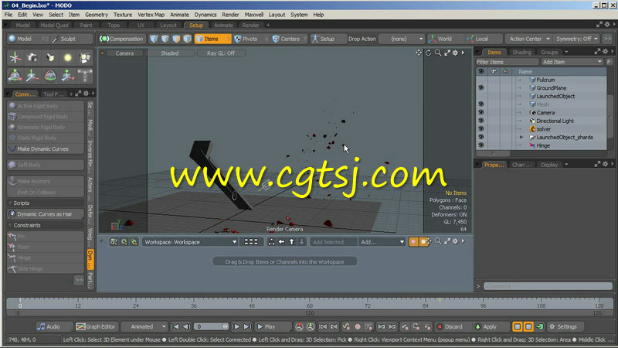The height and width of the screenshot is (348, 618).
Task: Collapse the Constraints section
Action: (10, 225)
